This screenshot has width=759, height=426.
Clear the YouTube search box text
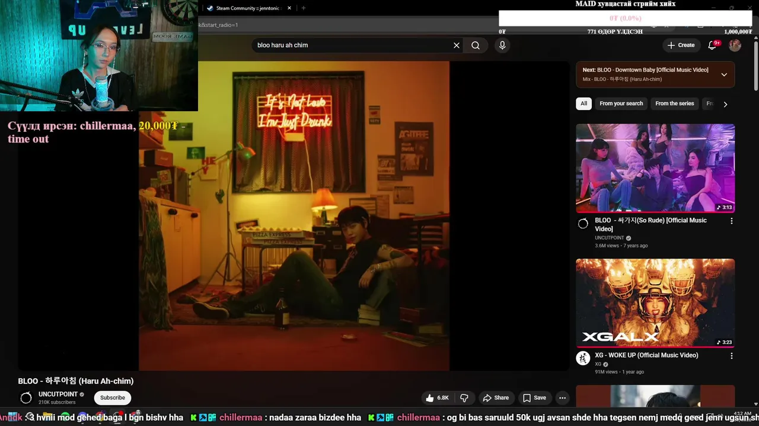457,45
